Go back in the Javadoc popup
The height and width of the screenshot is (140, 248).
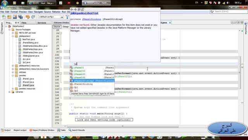[72, 9]
